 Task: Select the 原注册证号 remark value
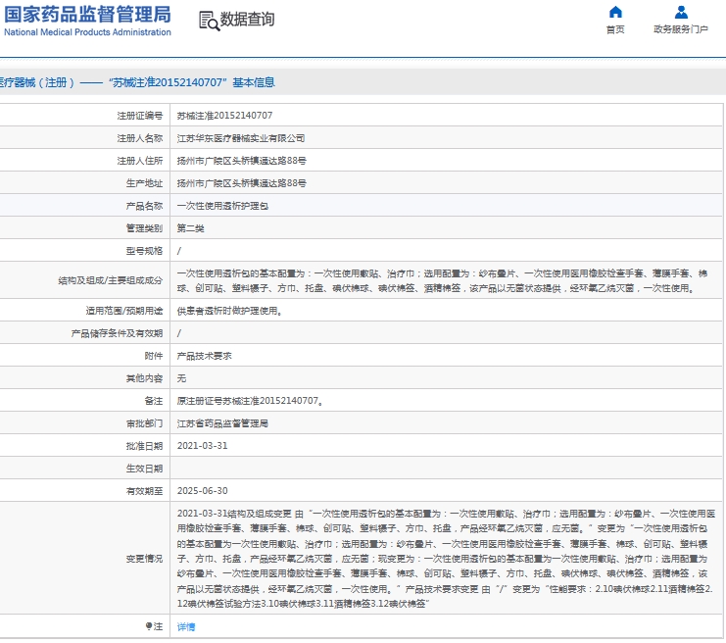(250, 401)
